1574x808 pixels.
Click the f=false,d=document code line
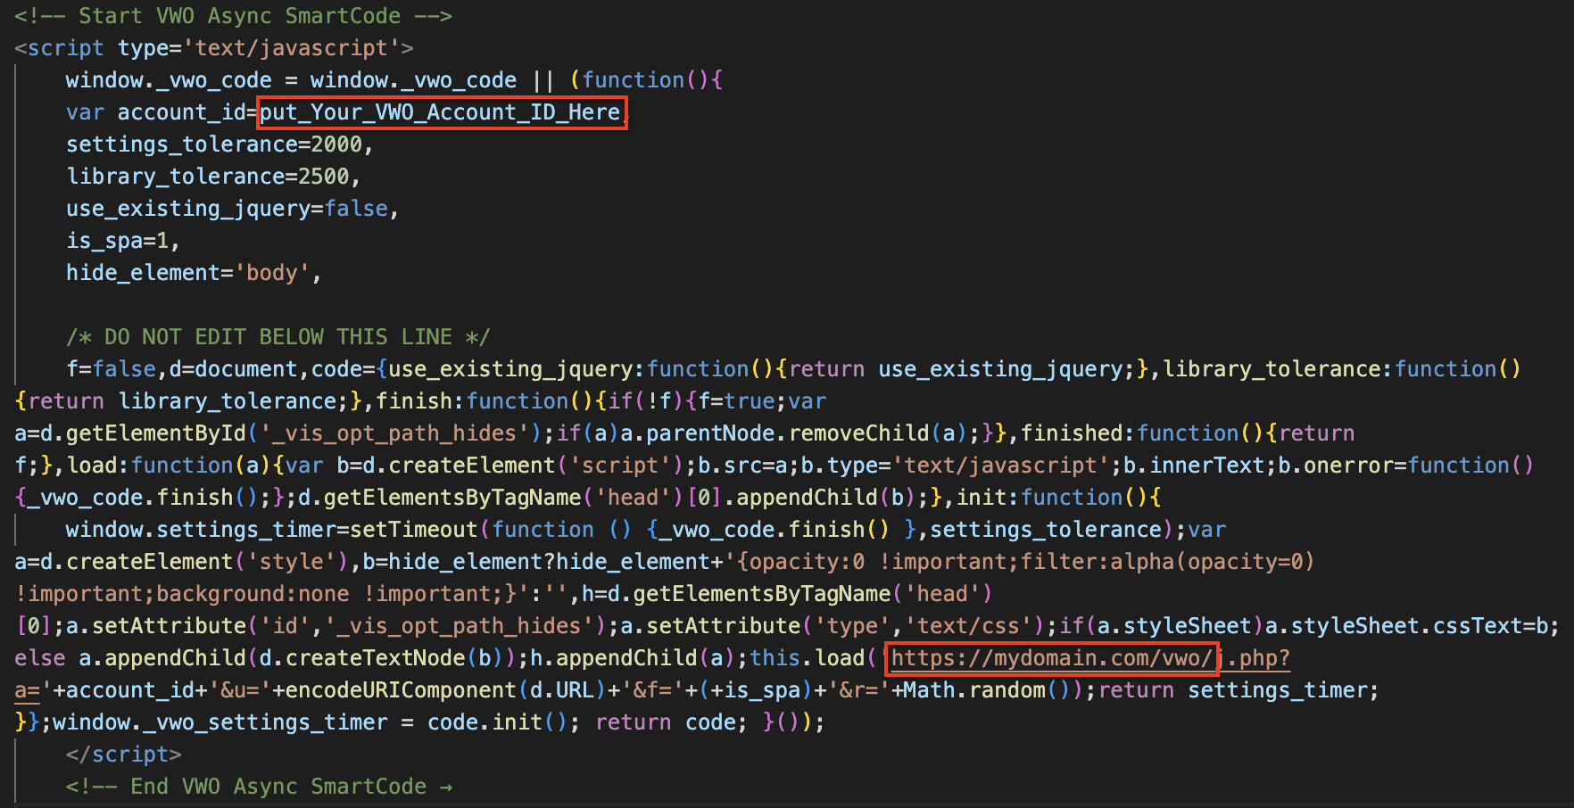click(793, 369)
